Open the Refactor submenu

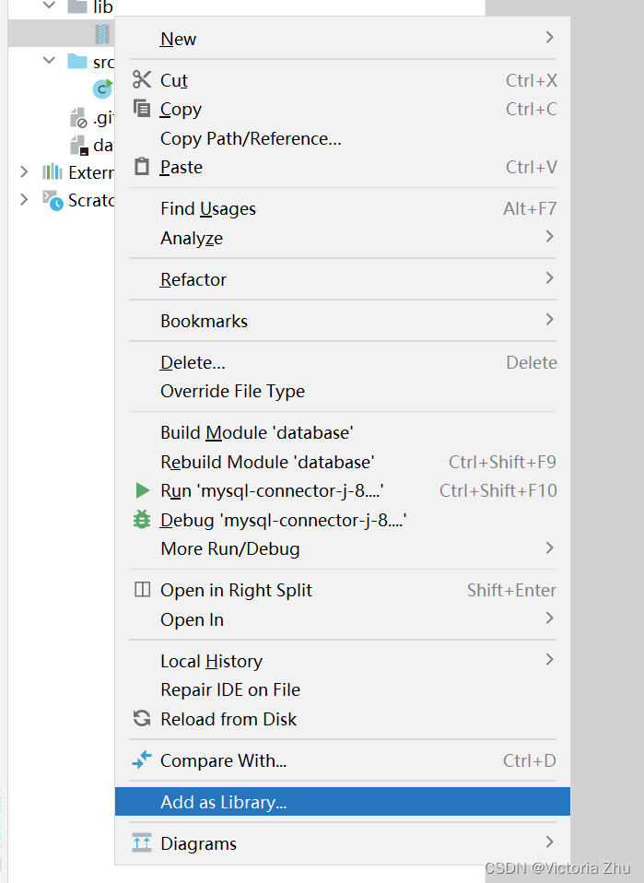click(342, 278)
